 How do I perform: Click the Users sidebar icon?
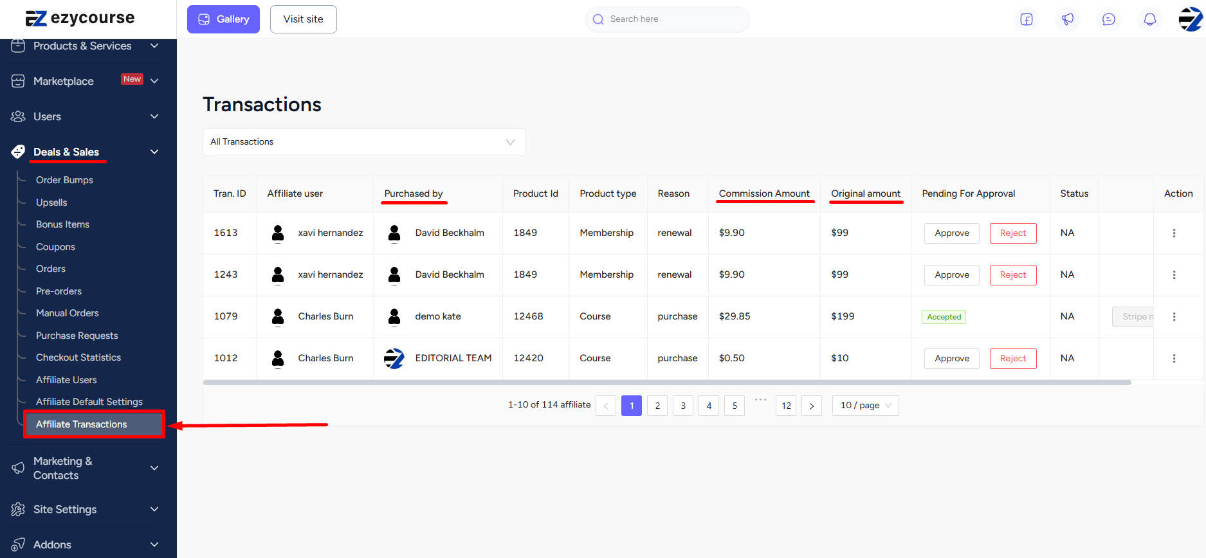pyautogui.click(x=18, y=116)
